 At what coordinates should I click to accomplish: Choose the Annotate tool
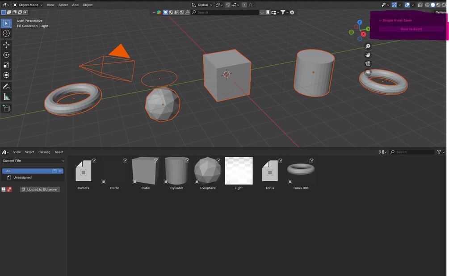pos(6,86)
